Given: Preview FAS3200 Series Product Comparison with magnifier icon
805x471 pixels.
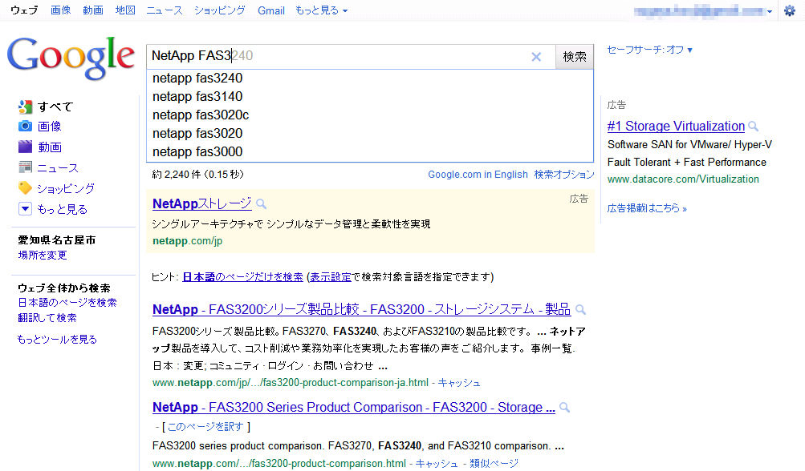Looking at the screenshot, I should click(x=565, y=408).
